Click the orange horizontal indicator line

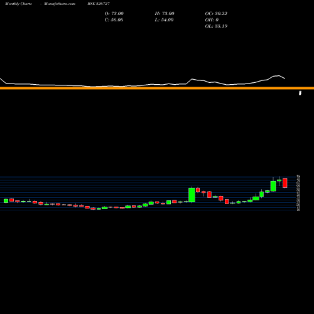coord(157,88)
